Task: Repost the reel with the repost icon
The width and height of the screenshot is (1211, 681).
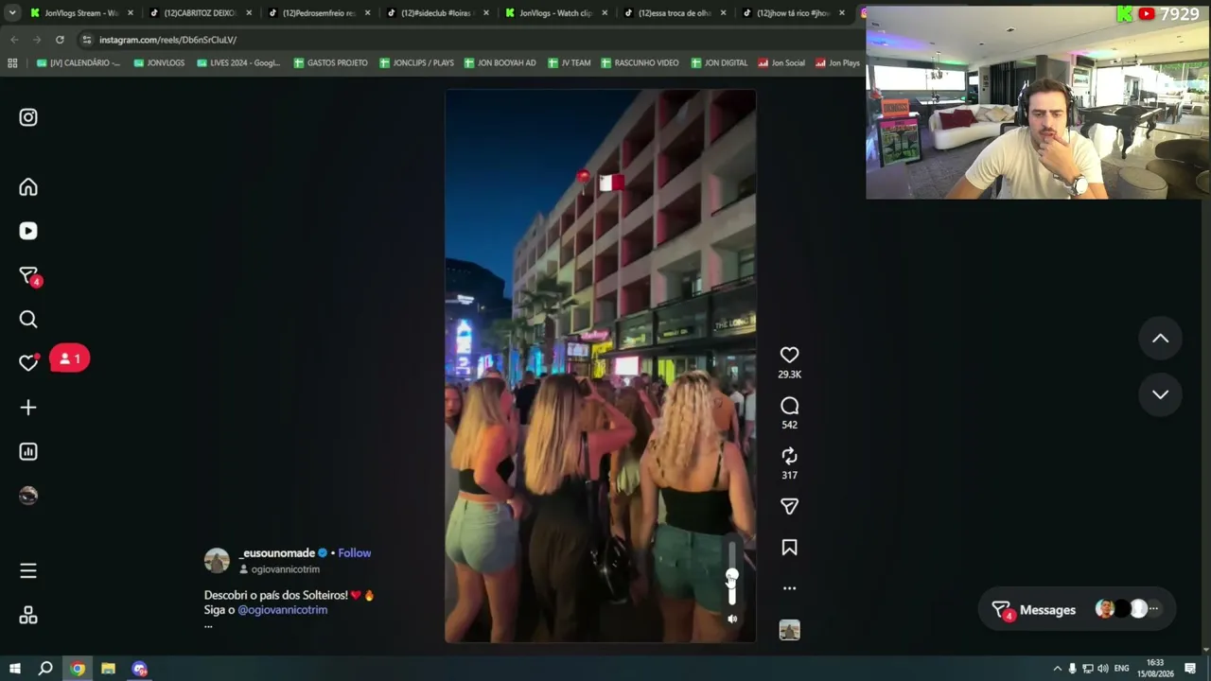Action: pyautogui.click(x=789, y=456)
